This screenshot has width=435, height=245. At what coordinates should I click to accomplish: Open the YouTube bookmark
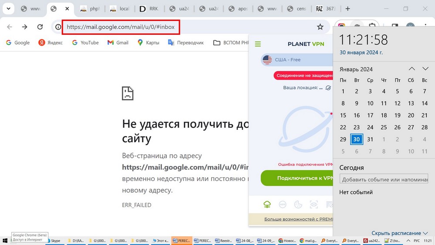(85, 42)
